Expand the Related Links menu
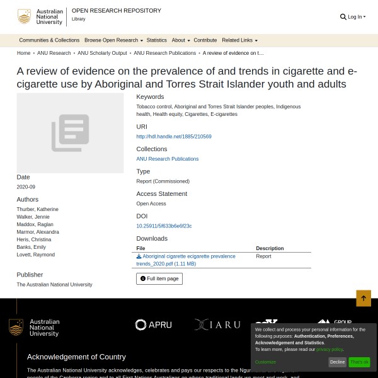378x378 pixels. (x=239, y=40)
